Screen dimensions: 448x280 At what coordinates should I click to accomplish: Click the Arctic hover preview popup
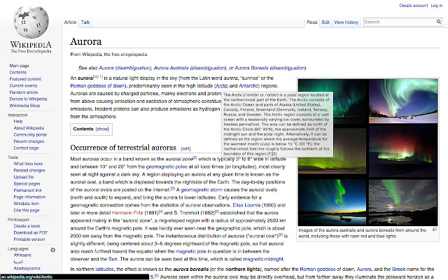pos(277,124)
